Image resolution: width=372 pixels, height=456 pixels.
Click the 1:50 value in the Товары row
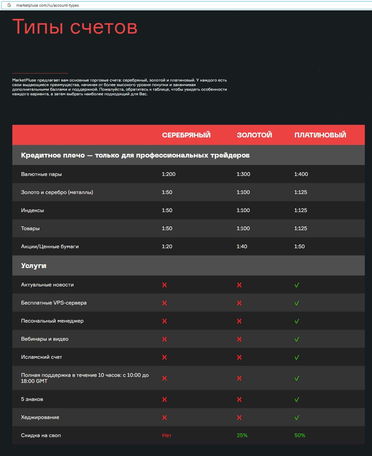tap(167, 228)
